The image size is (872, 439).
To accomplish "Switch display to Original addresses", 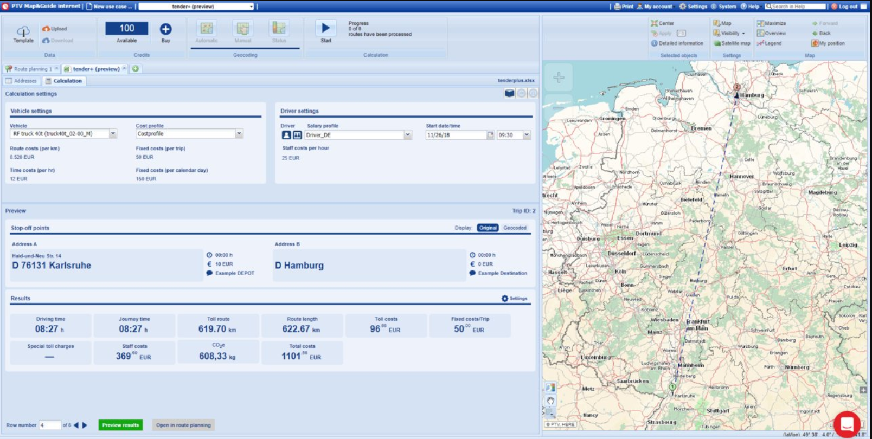I will coord(488,228).
